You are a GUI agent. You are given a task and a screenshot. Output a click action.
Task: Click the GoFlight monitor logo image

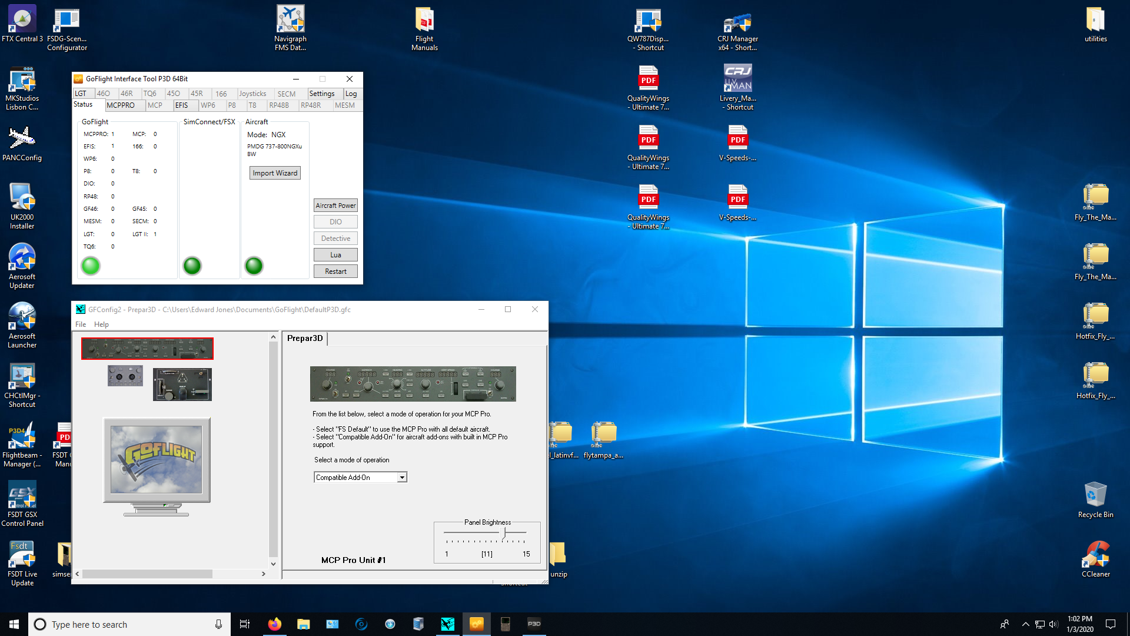(x=157, y=460)
